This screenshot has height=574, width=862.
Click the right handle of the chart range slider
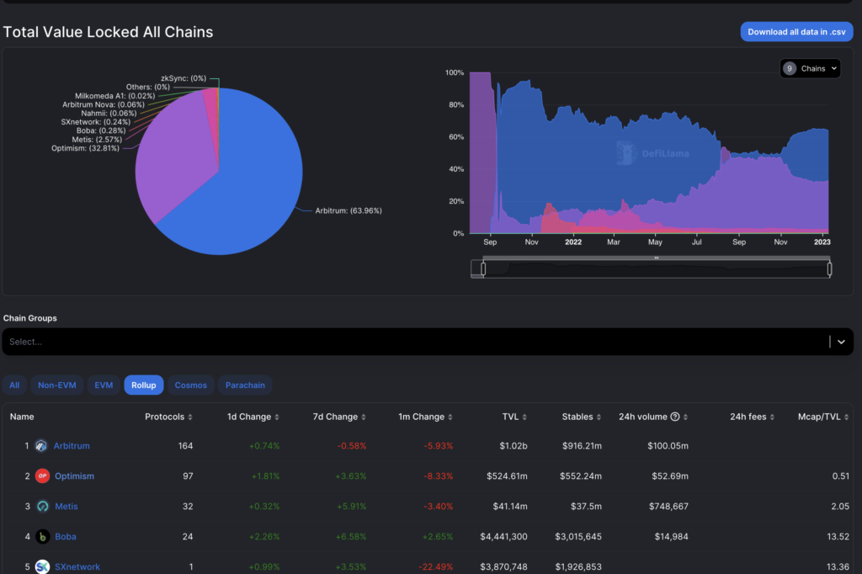(x=829, y=268)
